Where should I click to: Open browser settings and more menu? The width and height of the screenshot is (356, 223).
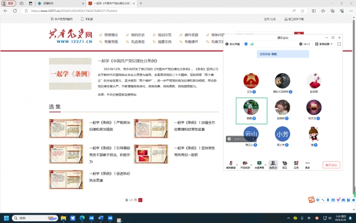pos(351,11)
